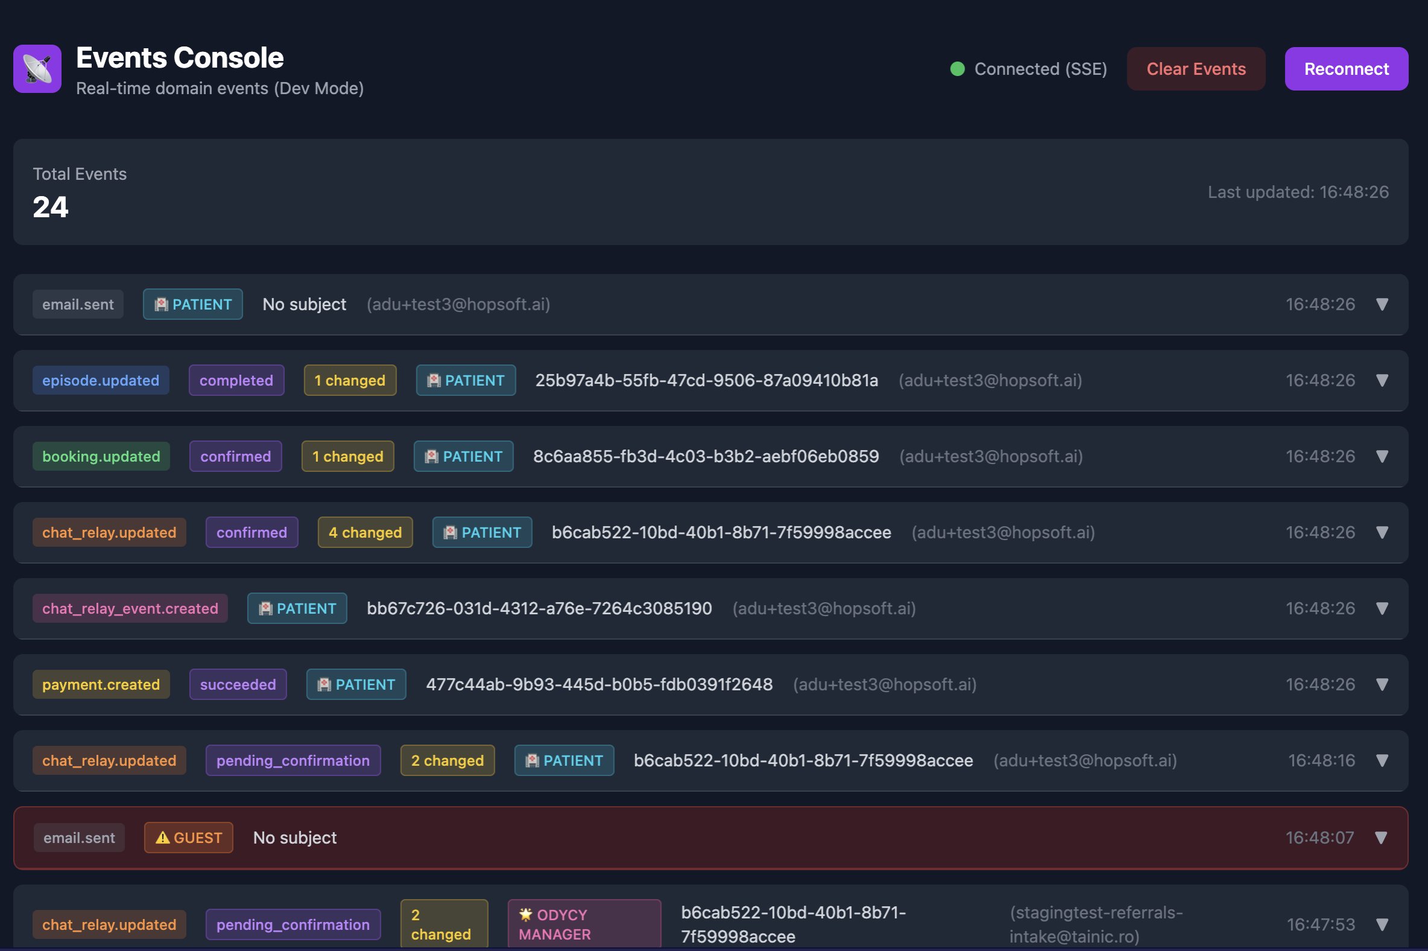Image resolution: width=1428 pixels, height=951 pixels.
Task: Click the satellite dish Events Console logo
Action: pyautogui.click(x=36, y=69)
